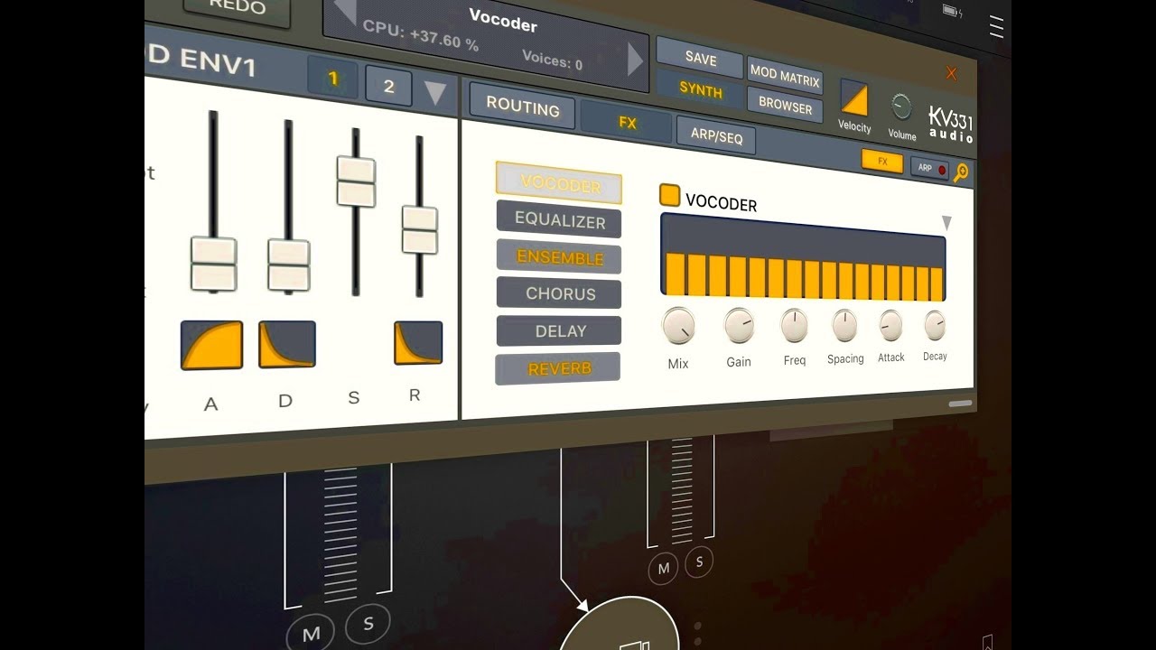Viewport: 1156px width, 650px height.
Task: Click the left mixer channel fader
Action: pos(340,534)
